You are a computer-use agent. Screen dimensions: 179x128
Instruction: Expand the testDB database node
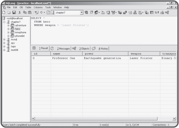[3, 50]
